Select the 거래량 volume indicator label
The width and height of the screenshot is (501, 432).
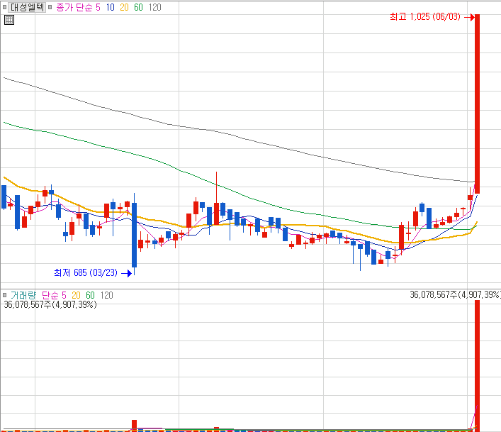point(23,295)
